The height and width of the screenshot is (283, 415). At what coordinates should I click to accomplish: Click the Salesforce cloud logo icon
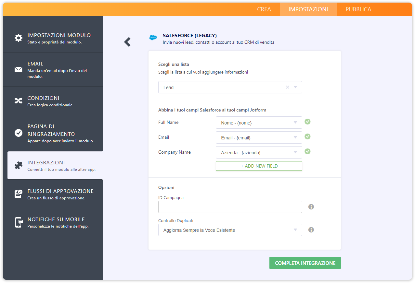coord(153,38)
